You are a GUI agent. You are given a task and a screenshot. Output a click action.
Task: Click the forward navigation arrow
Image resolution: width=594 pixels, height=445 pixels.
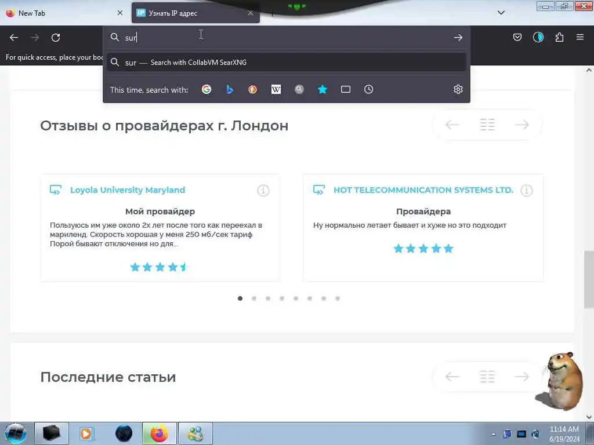pos(35,38)
